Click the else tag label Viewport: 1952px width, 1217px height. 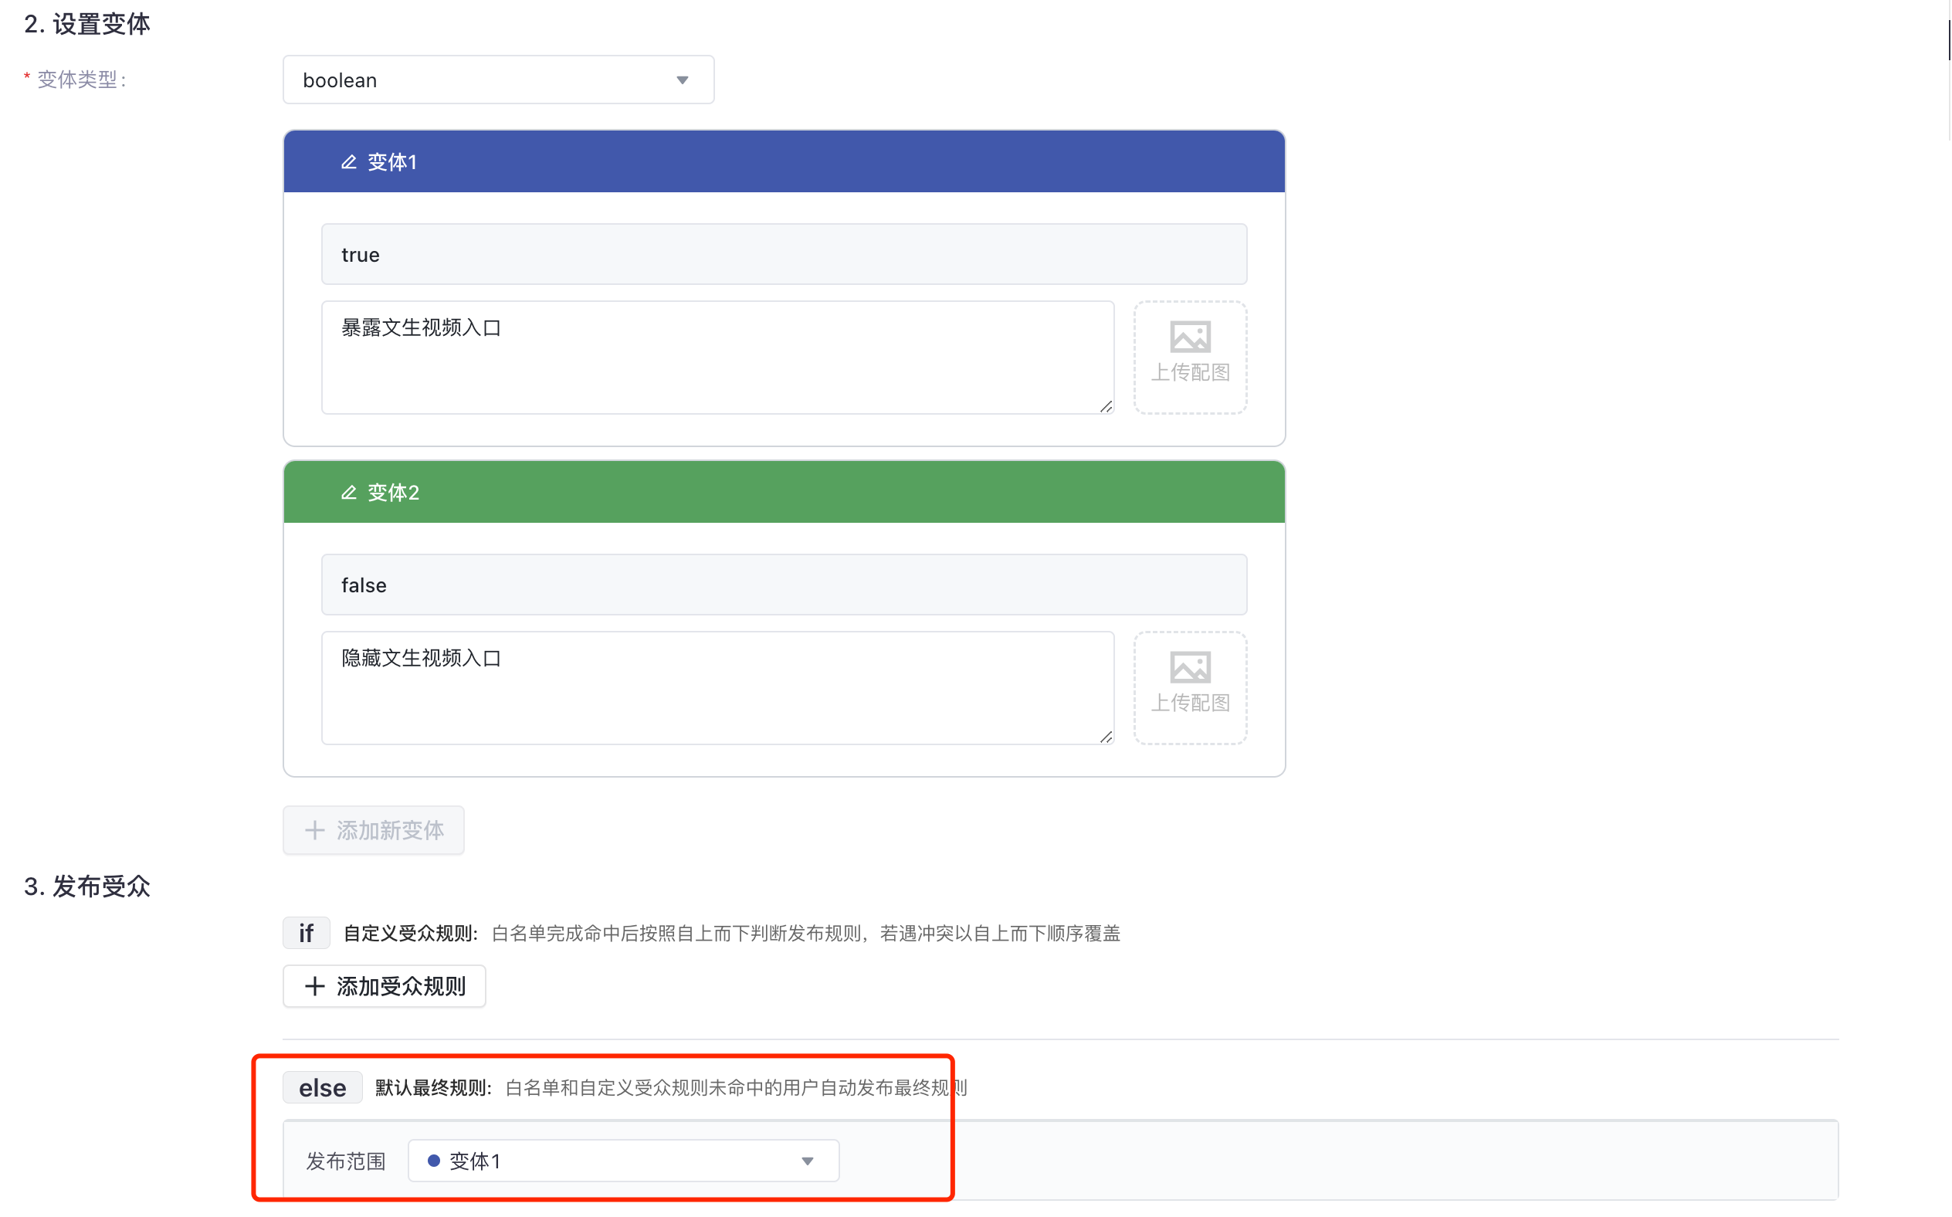point(322,1088)
